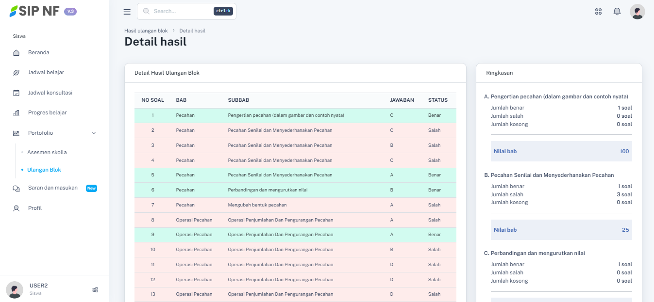Screen dimensions: 654x302
Task: Click the STATUS column header
Action: click(x=437, y=100)
